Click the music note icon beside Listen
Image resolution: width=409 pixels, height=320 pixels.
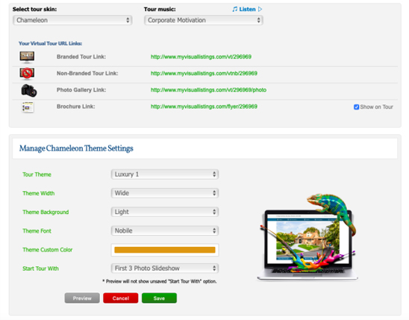coord(235,9)
